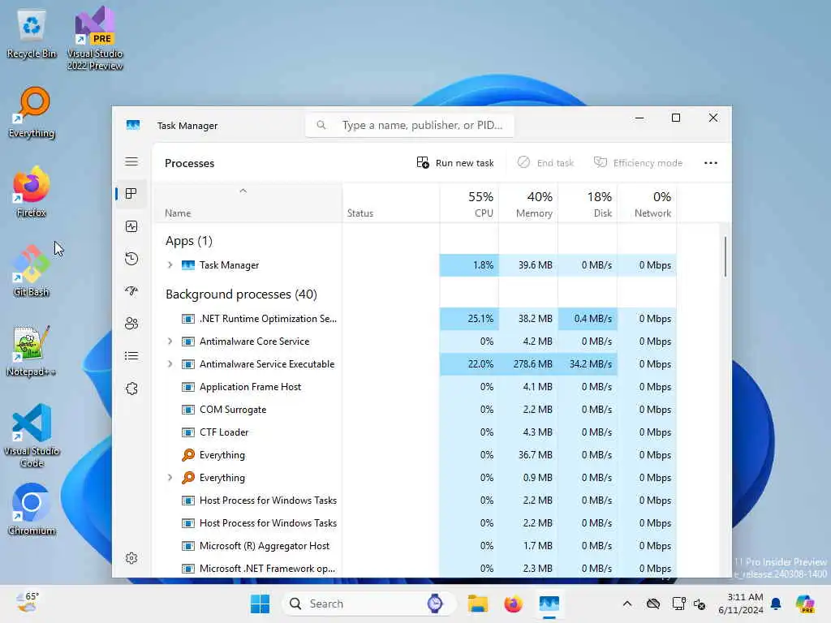831x623 pixels.
Task: Click the 25.1% CPU usage cell
Action: (x=469, y=318)
